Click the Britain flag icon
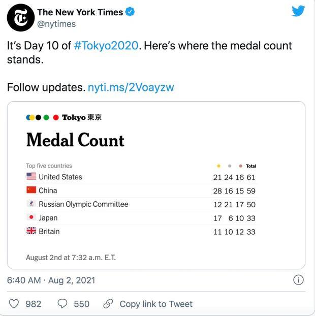The image size is (315, 316). coord(31,231)
